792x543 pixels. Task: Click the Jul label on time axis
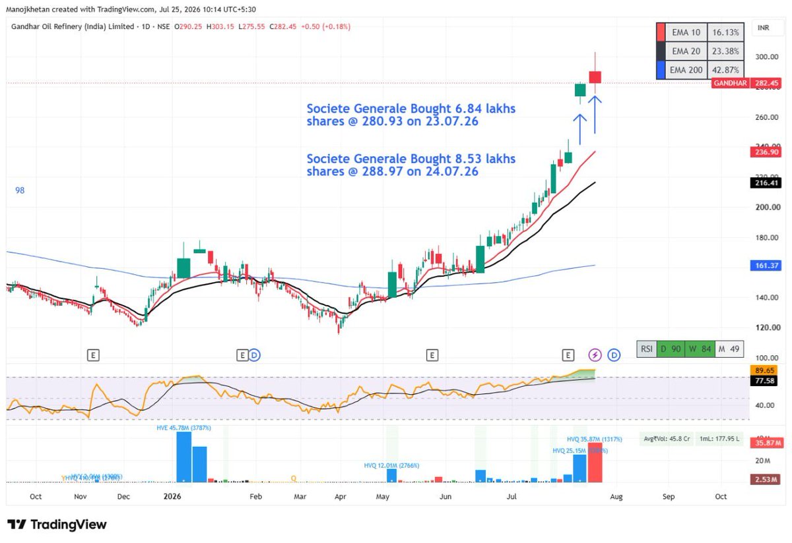click(x=511, y=496)
